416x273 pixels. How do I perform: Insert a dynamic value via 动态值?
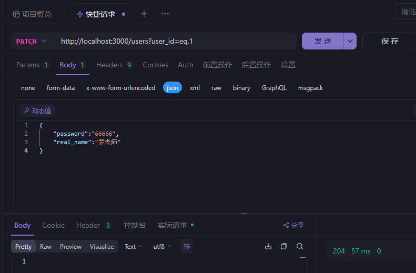click(x=37, y=110)
